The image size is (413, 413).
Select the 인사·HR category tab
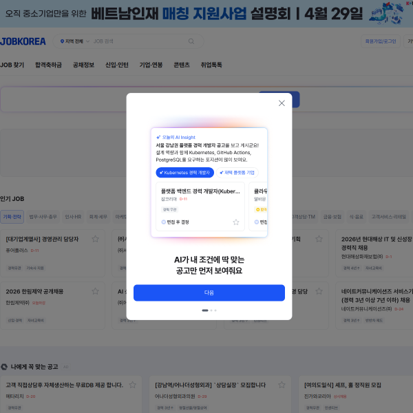(73, 217)
